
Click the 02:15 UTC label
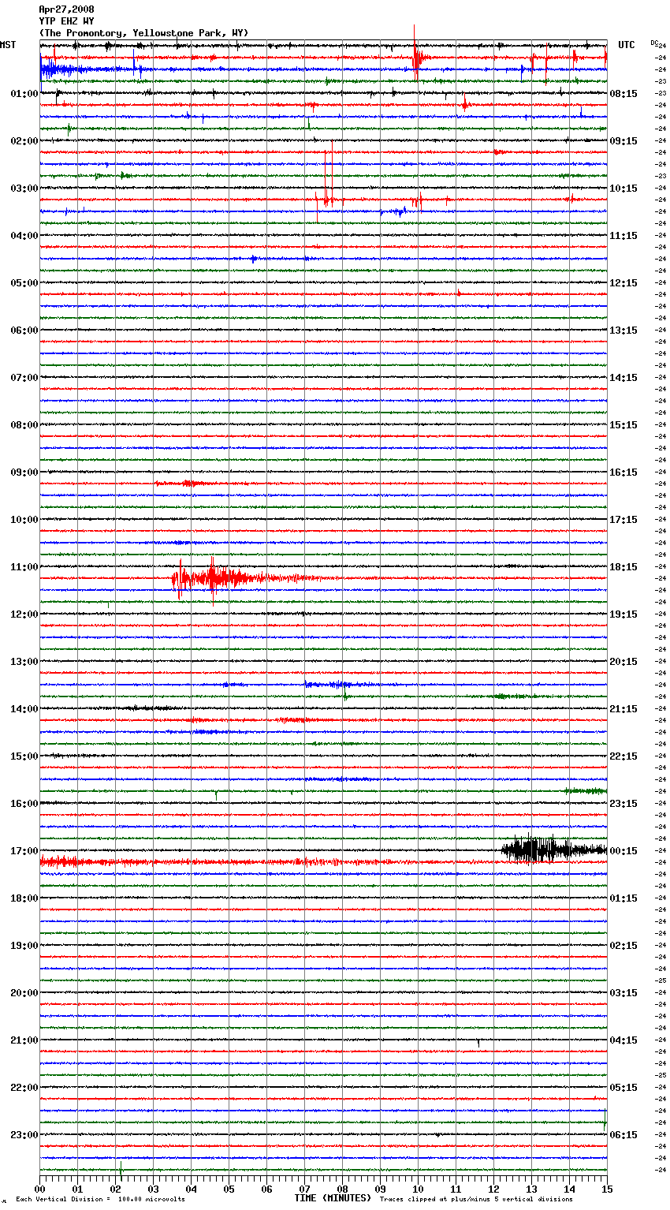(623, 946)
